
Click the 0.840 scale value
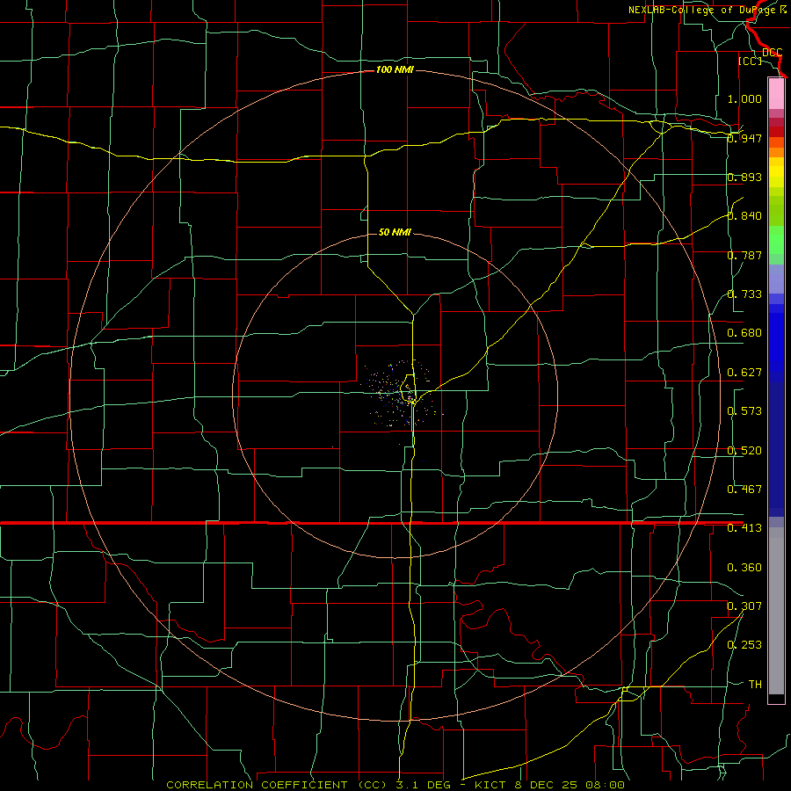tap(744, 216)
